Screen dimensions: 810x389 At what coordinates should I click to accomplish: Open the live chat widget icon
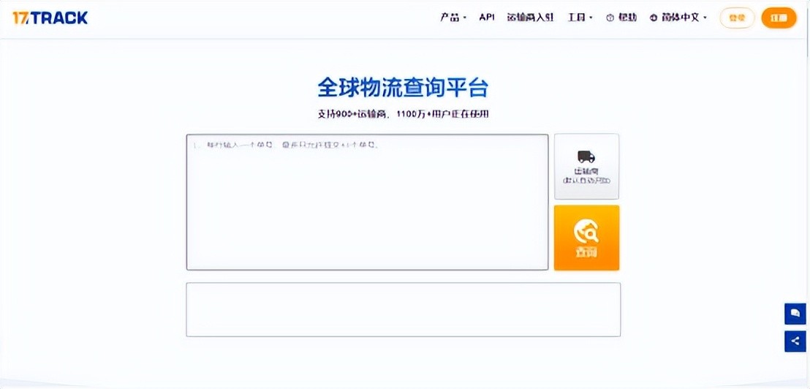tap(795, 313)
